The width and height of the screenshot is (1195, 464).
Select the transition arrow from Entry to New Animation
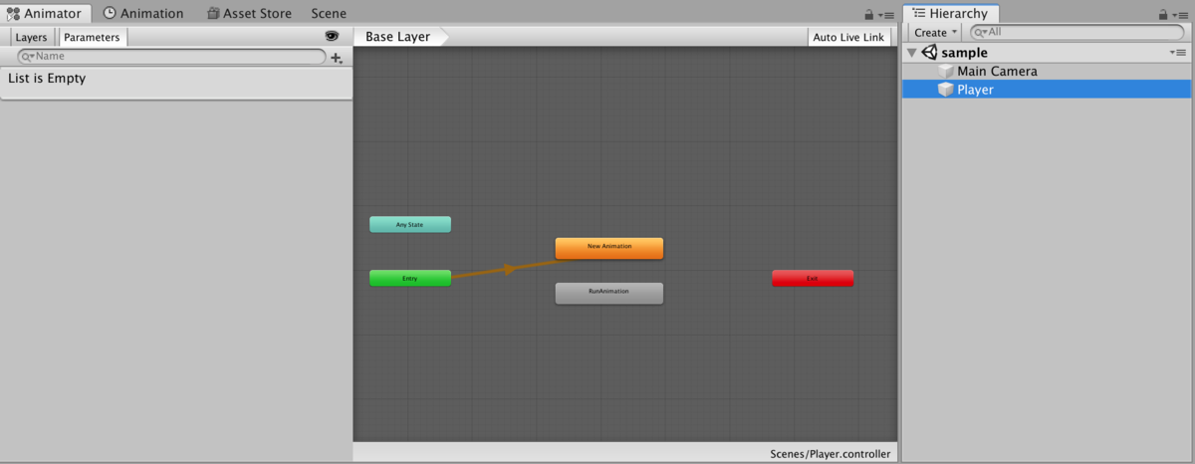pyautogui.click(x=508, y=269)
